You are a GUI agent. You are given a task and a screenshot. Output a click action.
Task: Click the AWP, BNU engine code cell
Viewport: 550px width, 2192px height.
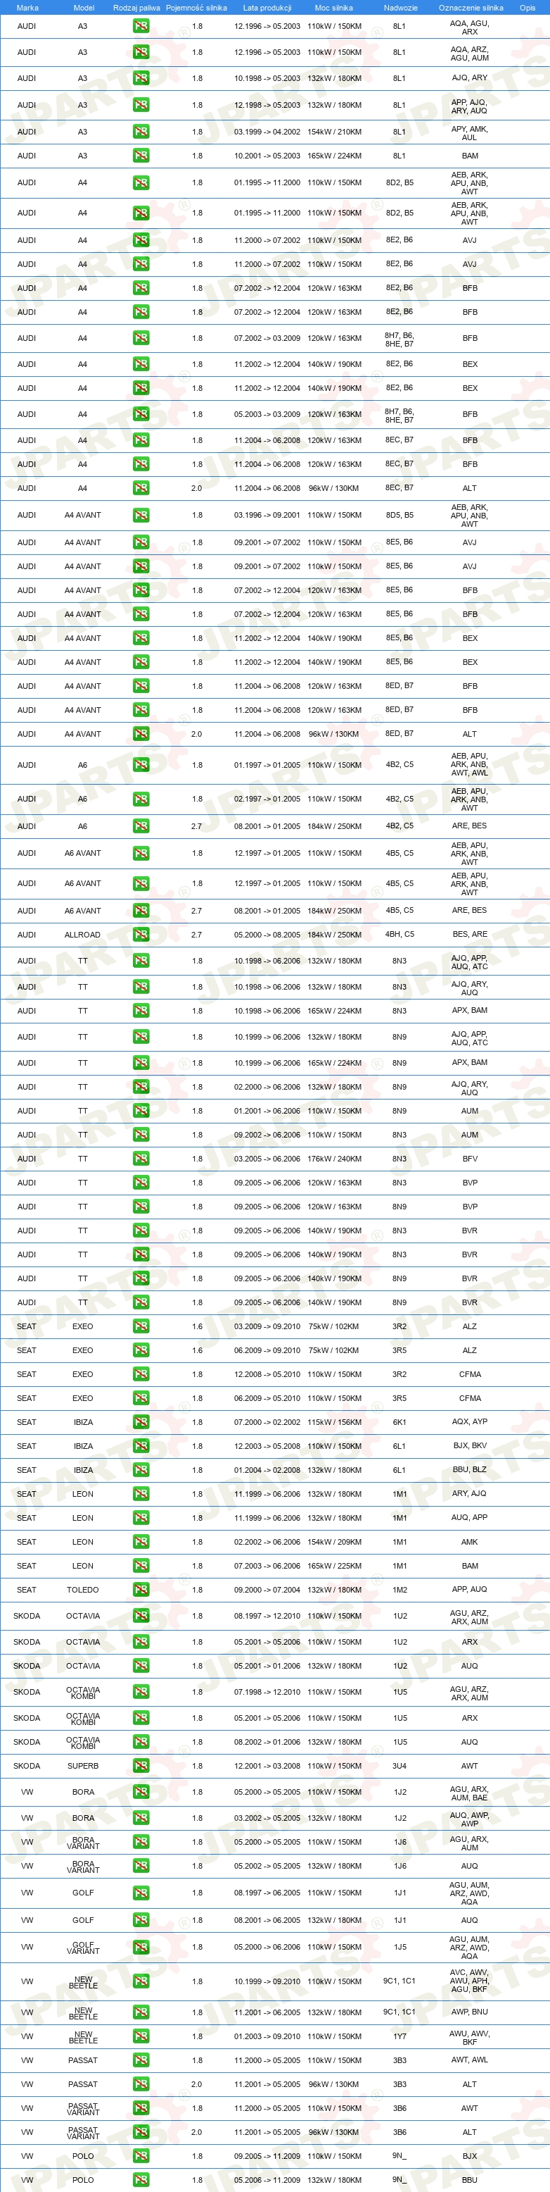[470, 2012]
